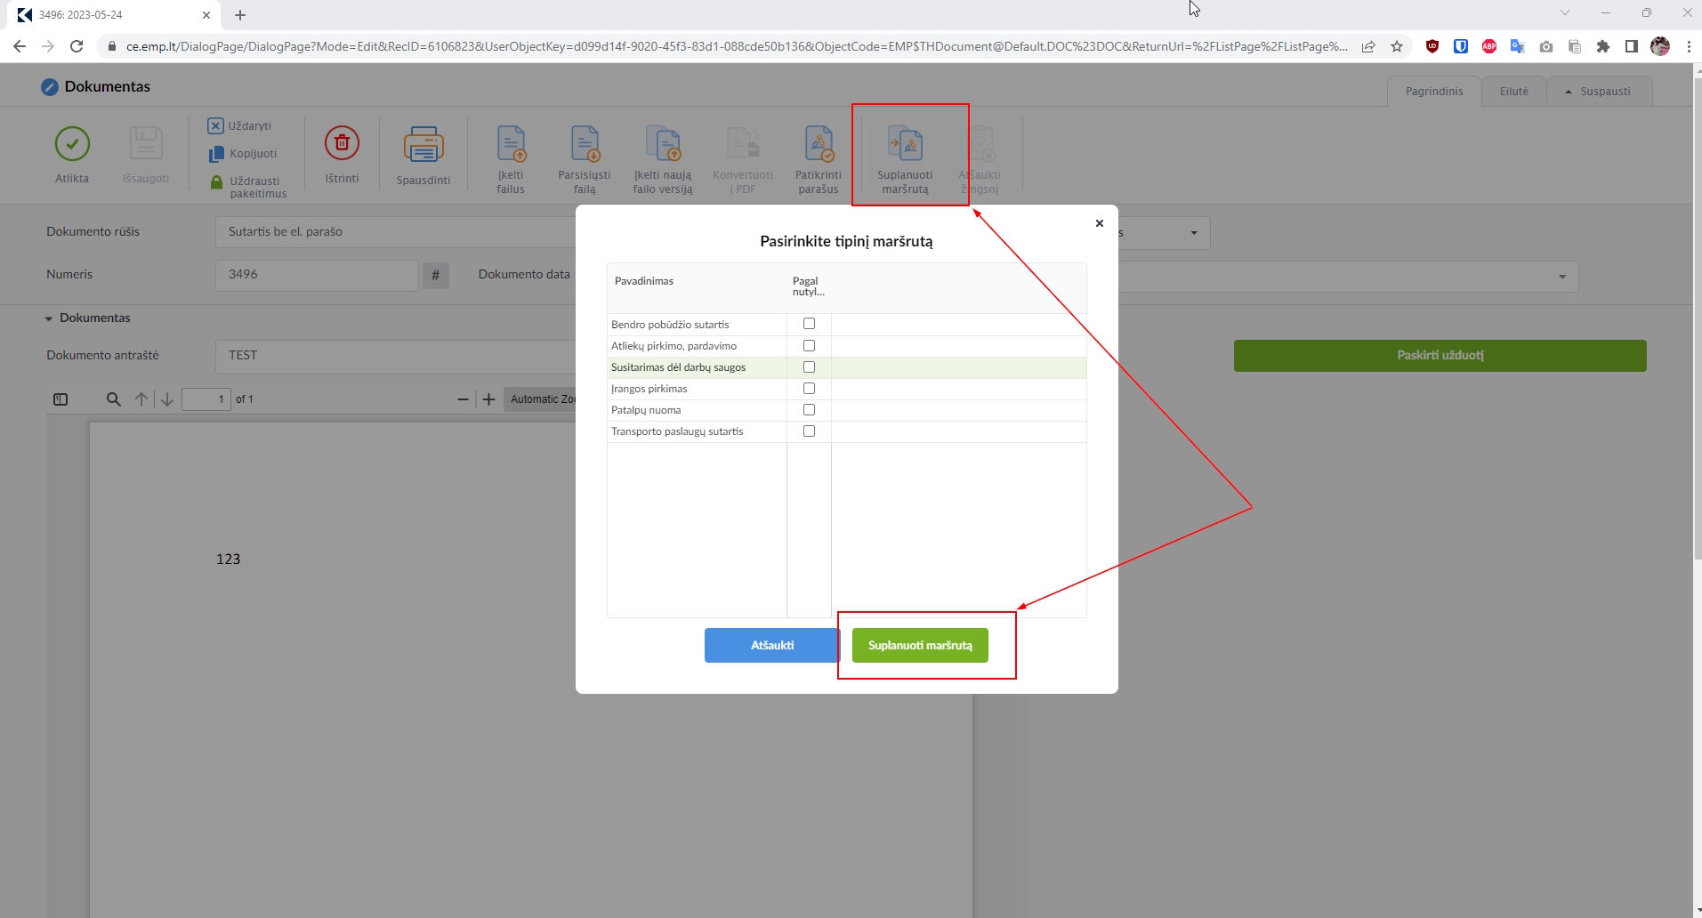The width and height of the screenshot is (1702, 918).
Task: Toggle the PDF viewer sidebar
Action: (x=60, y=399)
